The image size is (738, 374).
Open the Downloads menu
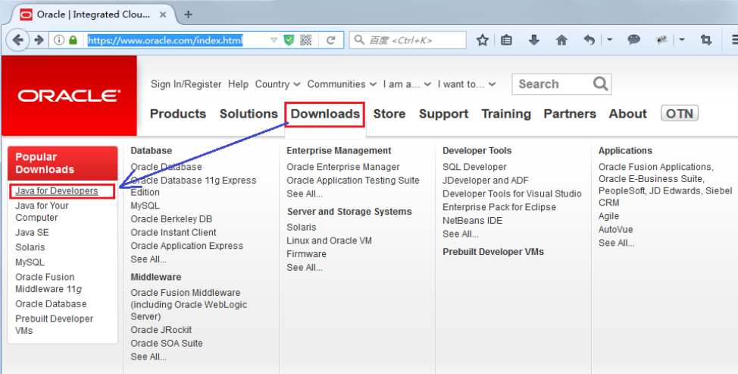[x=325, y=114]
